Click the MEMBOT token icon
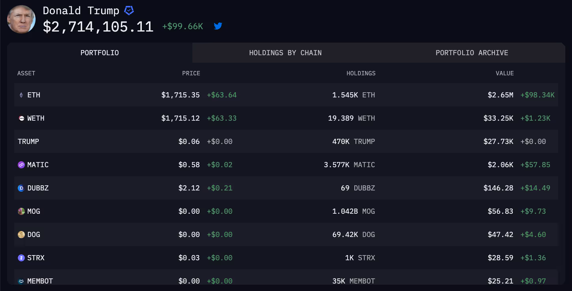This screenshot has height=291, width=572. click(x=21, y=281)
